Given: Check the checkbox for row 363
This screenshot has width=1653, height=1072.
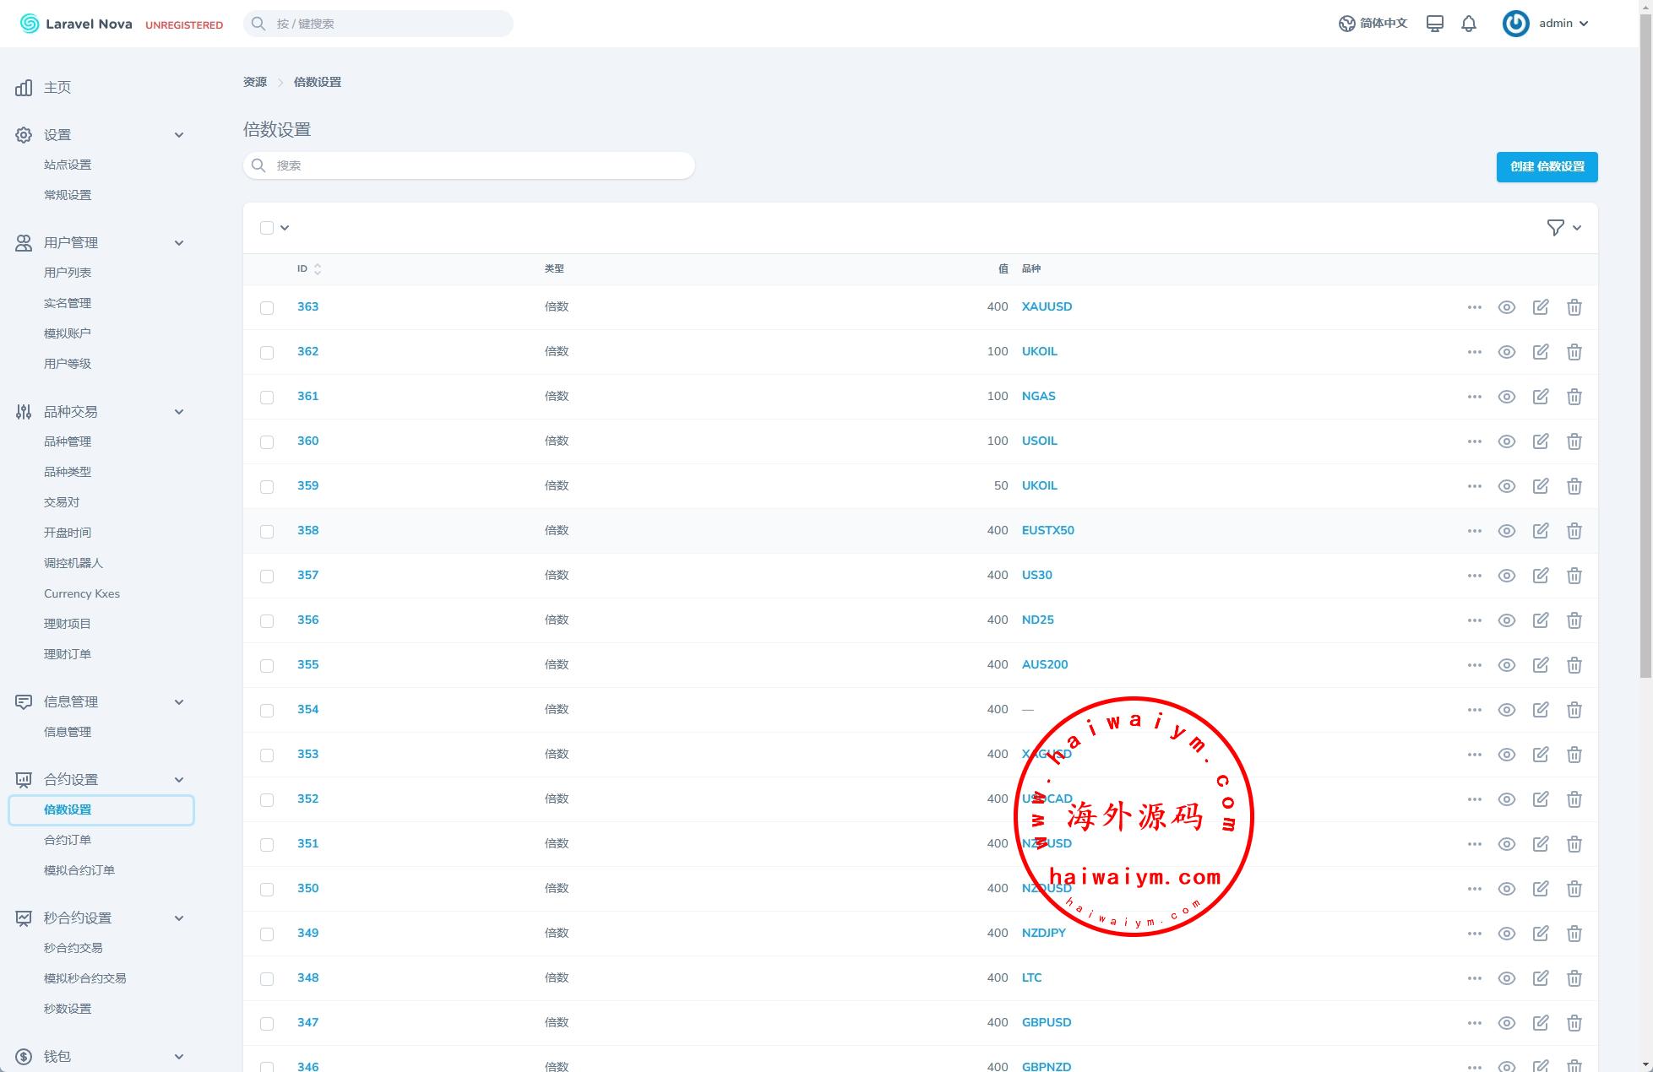Looking at the screenshot, I should point(267,308).
